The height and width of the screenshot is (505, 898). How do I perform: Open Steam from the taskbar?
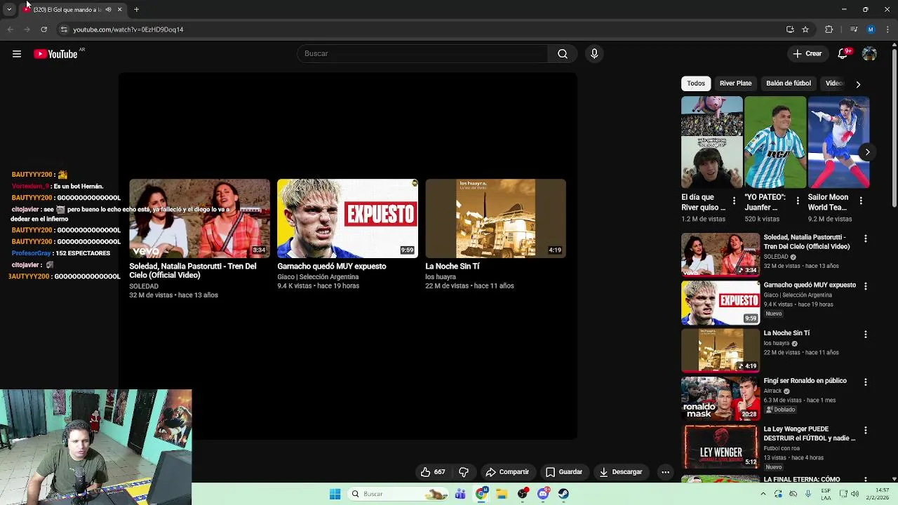[x=563, y=494]
